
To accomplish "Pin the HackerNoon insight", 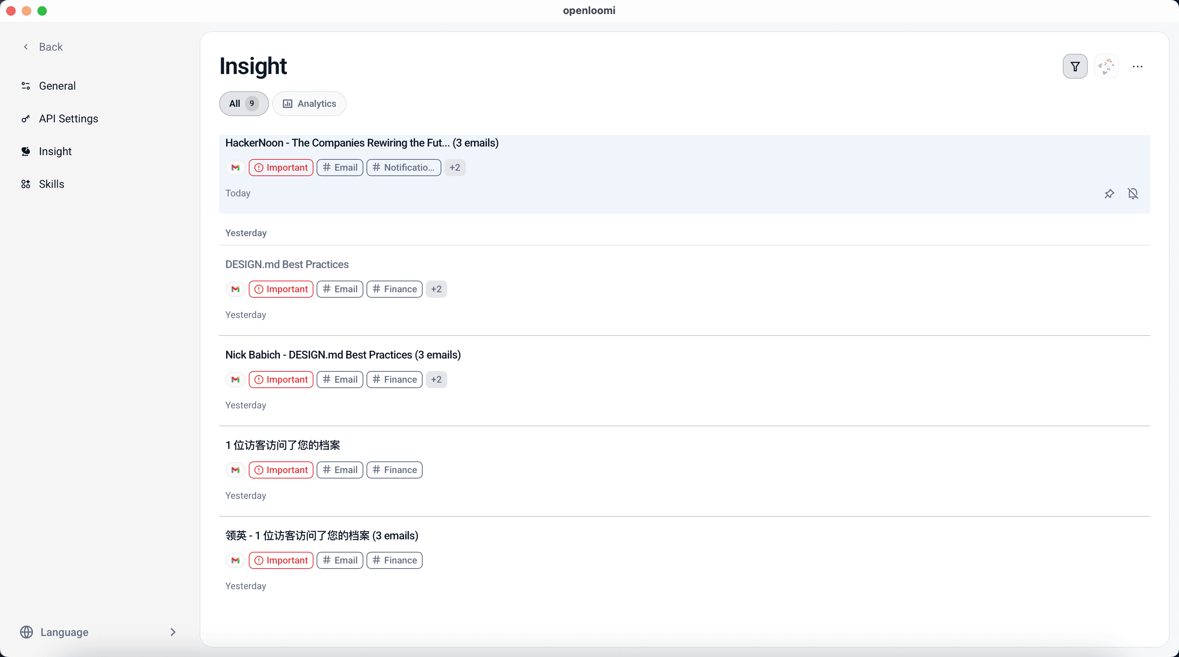I will click(x=1109, y=194).
